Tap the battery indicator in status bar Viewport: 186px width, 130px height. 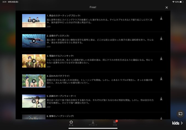click(182, 2)
